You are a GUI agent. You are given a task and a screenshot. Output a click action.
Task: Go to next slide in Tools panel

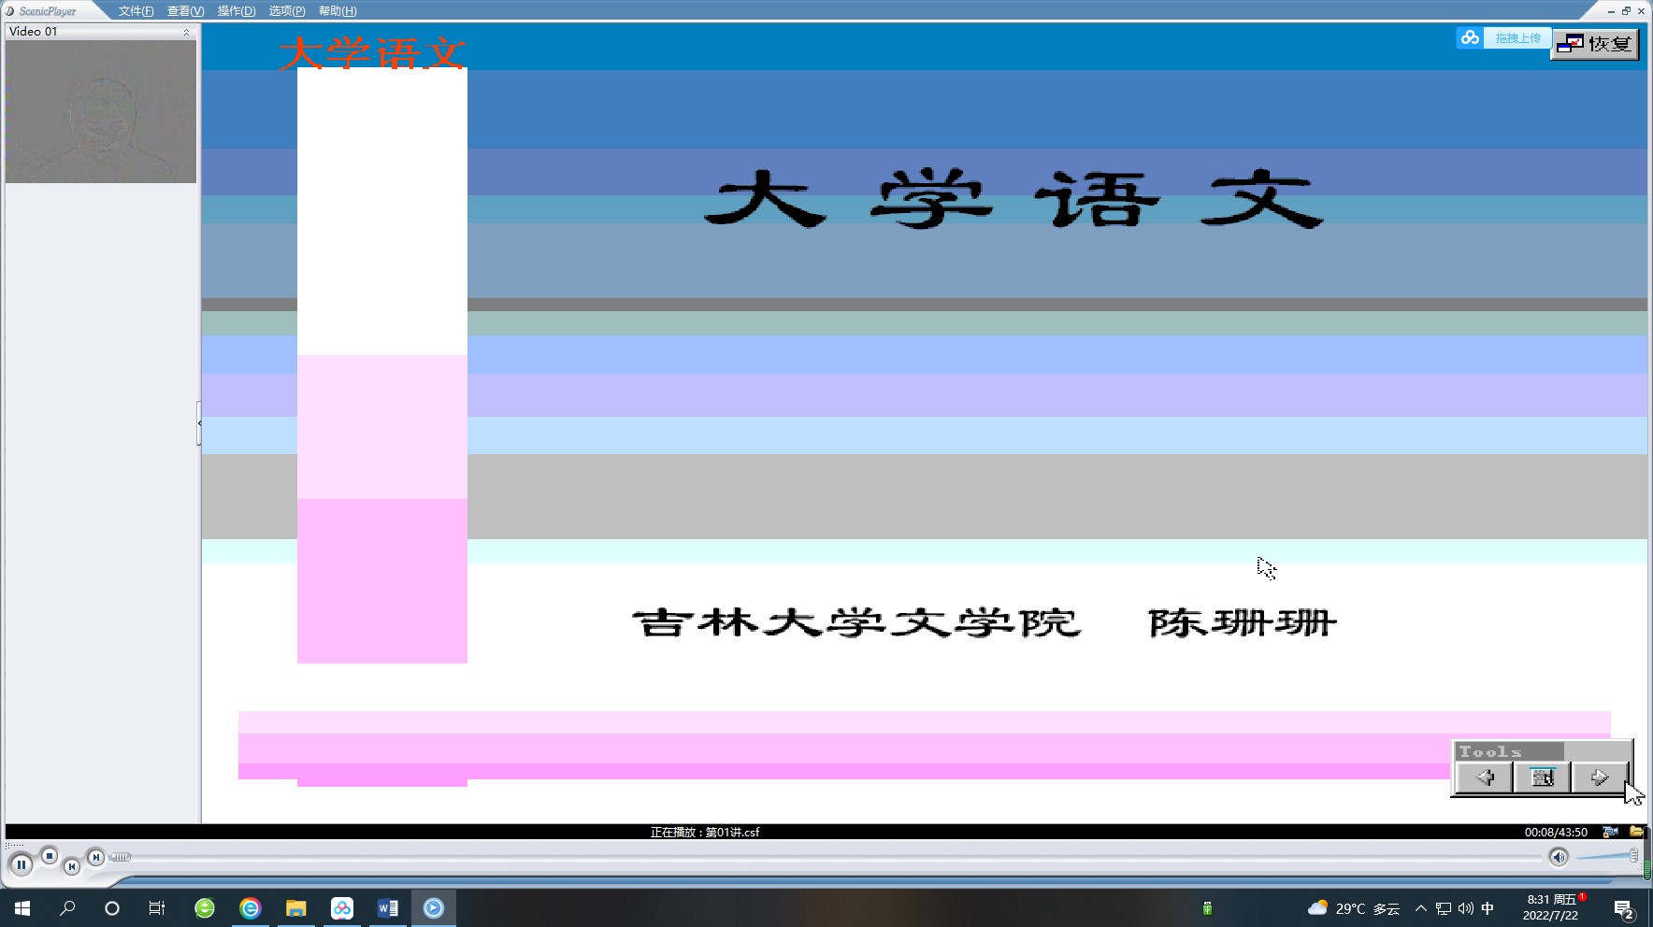(x=1599, y=777)
